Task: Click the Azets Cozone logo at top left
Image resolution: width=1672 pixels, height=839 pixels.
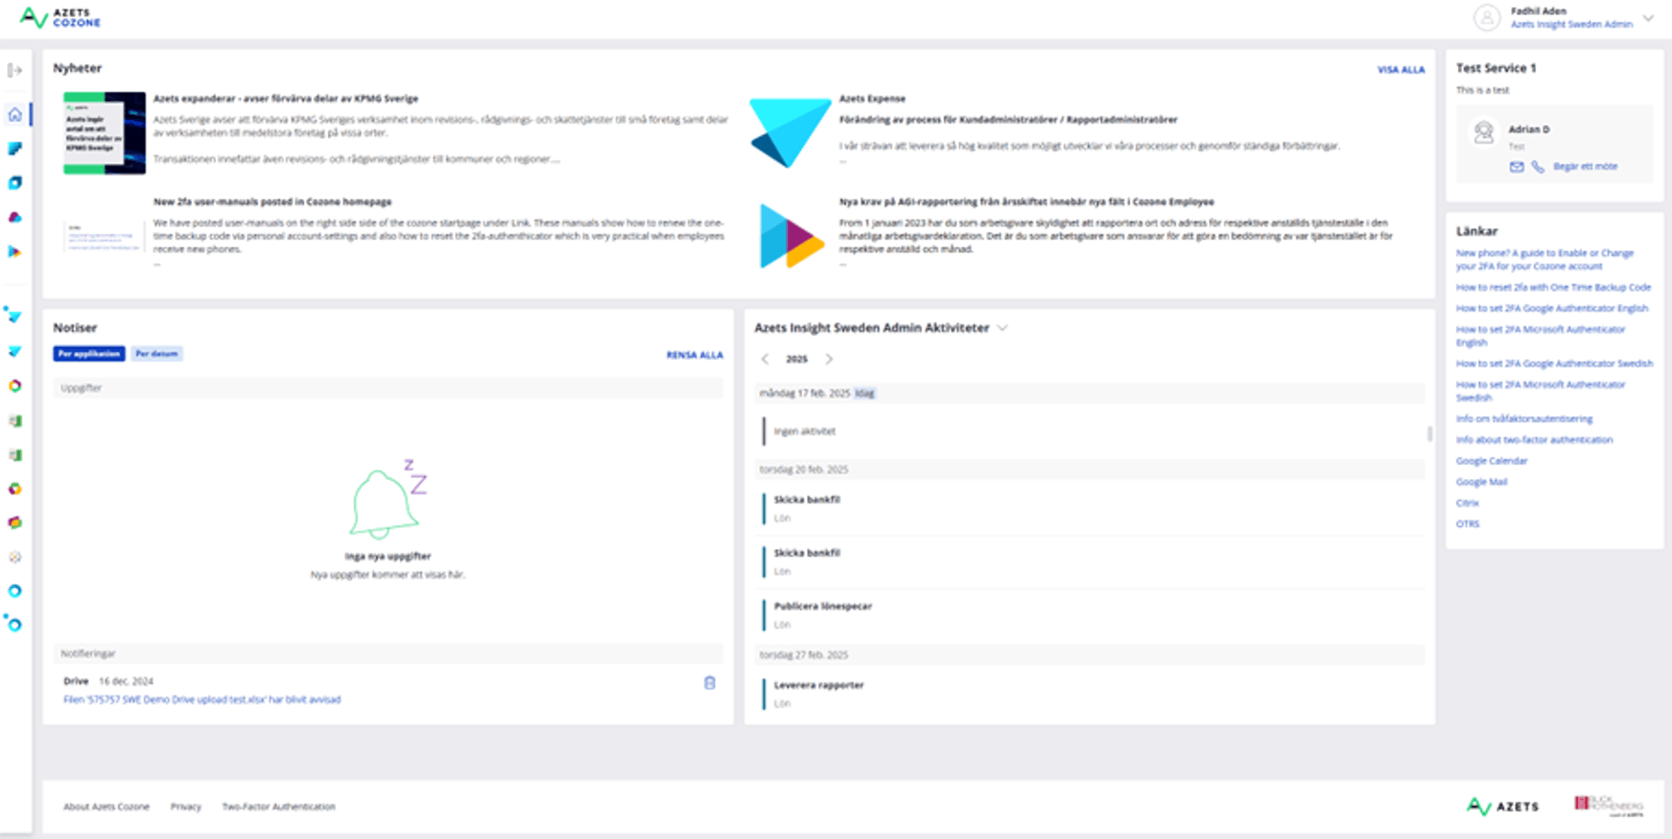Action: (60, 17)
